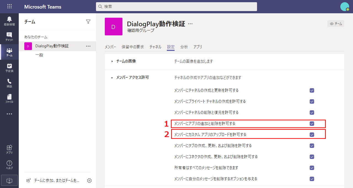
Task: Click the あなたのチーム heading
Action: (x=36, y=37)
